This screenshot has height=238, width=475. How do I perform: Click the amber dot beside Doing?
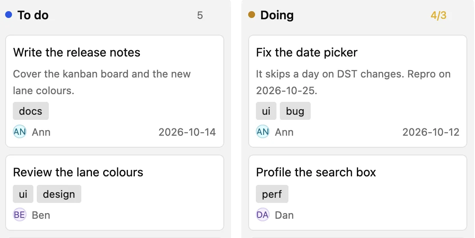click(252, 15)
